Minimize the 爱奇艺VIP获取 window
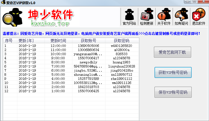Image resolution: width=209 pixels, height=121 pixels. [187, 2]
